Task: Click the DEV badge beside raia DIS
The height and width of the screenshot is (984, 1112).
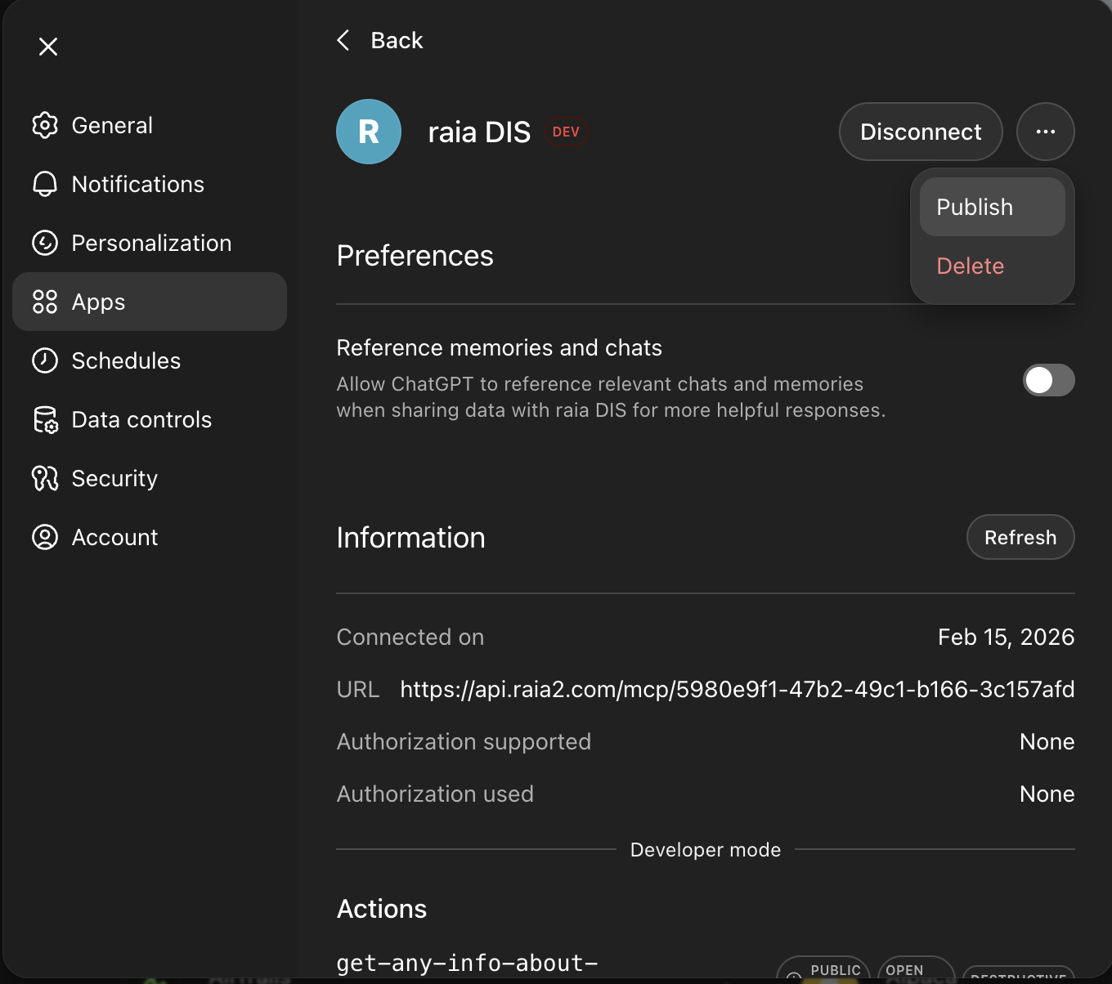Action: pos(566,132)
